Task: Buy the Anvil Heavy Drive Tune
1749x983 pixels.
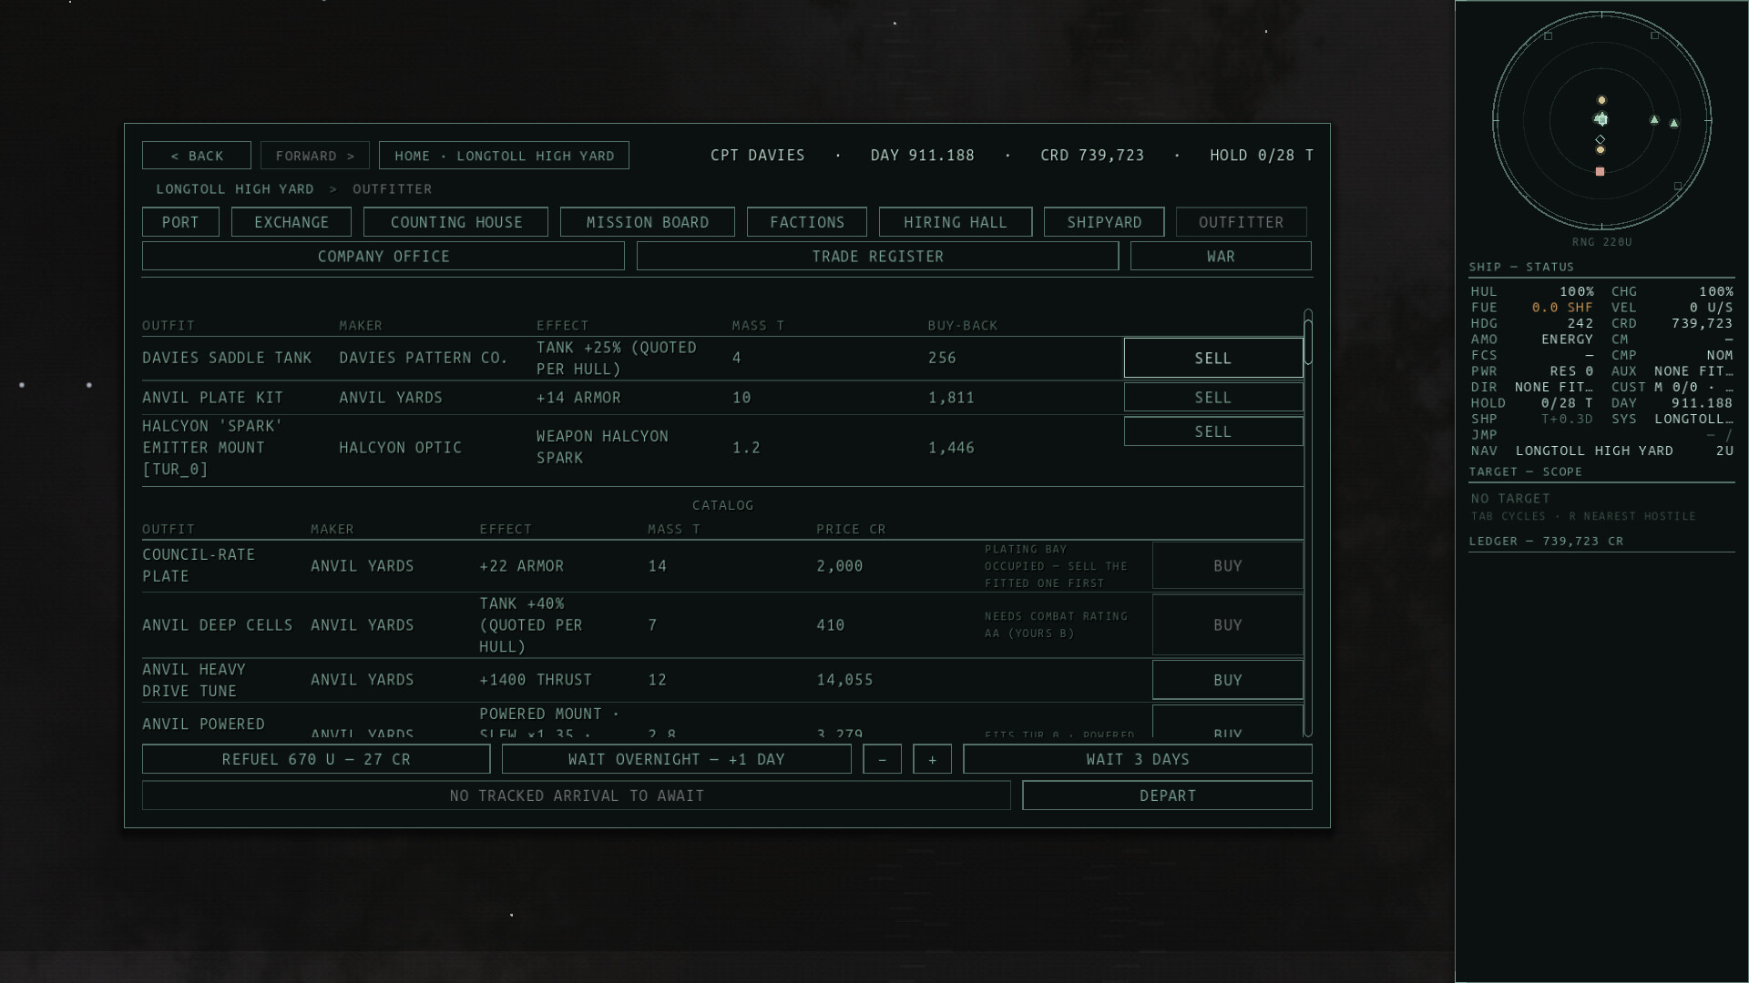Action: (x=1227, y=680)
